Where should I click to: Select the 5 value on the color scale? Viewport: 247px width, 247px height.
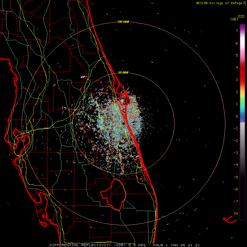pos(237,55)
